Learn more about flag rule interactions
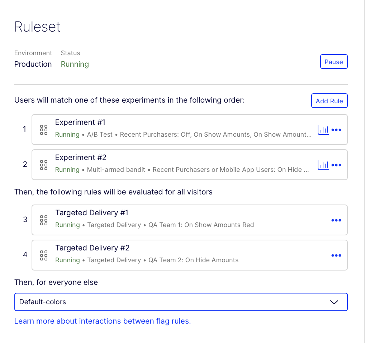 click(103, 321)
